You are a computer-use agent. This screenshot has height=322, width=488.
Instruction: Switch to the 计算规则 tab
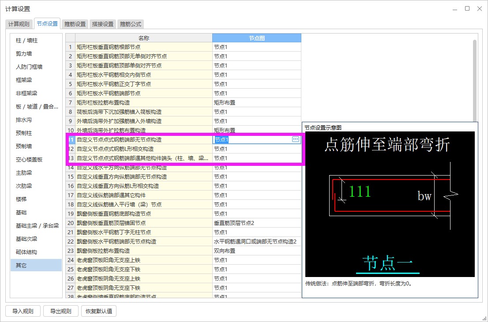pos(19,24)
